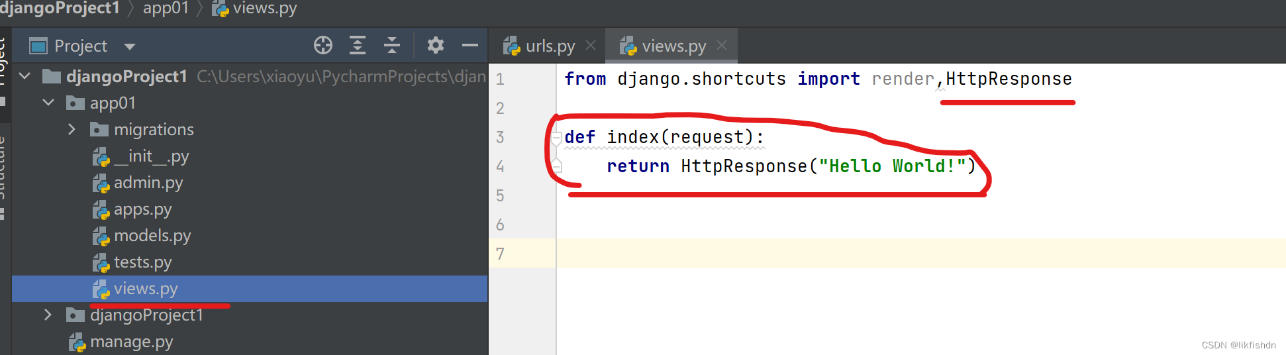Click the djangoProject1 root project name

click(x=126, y=76)
